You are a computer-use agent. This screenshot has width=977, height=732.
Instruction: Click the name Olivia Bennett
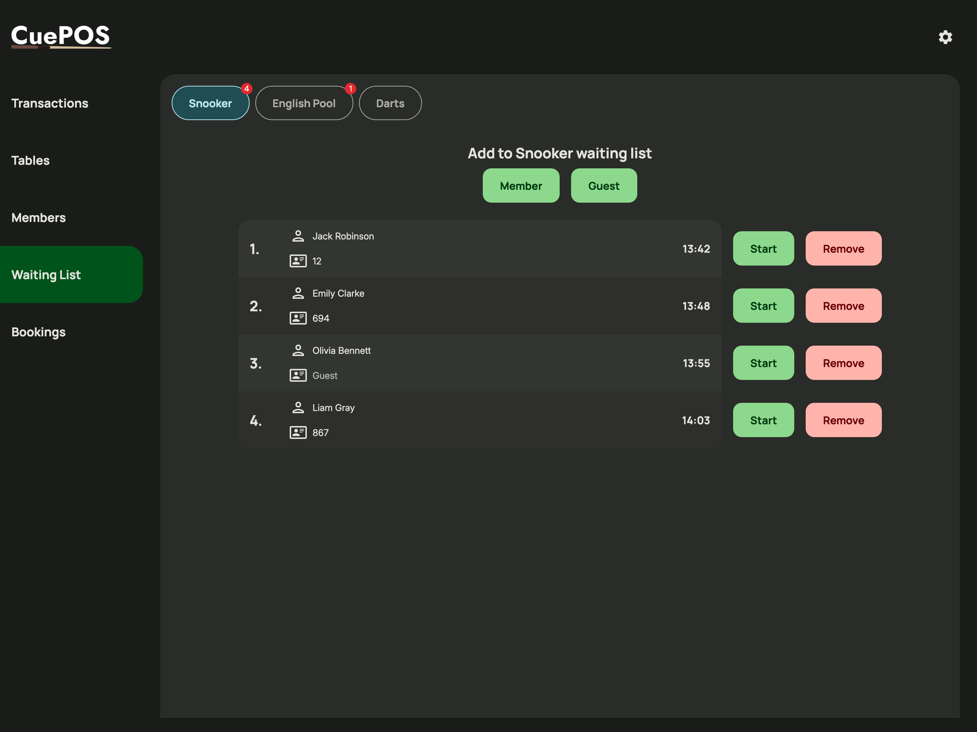tap(342, 351)
